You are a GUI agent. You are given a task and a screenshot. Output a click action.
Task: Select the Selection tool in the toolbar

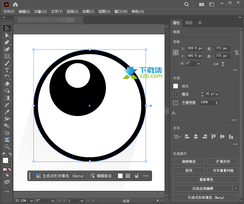[7, 28]
